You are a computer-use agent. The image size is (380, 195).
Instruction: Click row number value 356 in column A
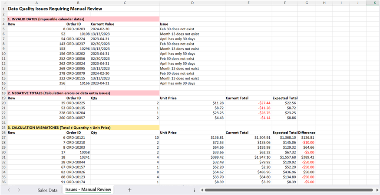pos(62,83)
